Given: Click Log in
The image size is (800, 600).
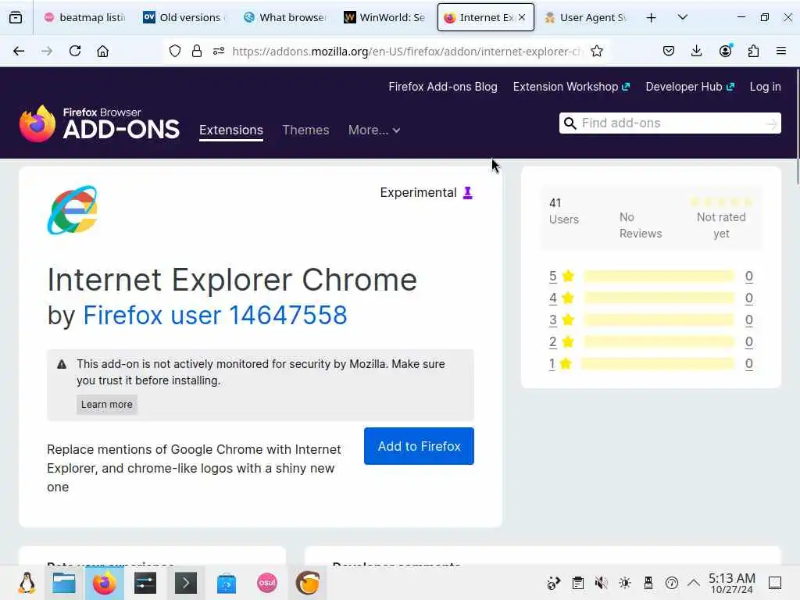Looking at the screenshot, I should [x=765, y=87].
